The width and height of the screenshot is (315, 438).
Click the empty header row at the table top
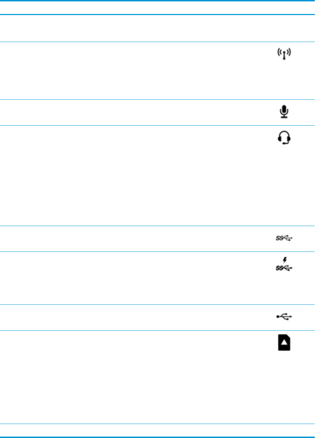(157, 8)
